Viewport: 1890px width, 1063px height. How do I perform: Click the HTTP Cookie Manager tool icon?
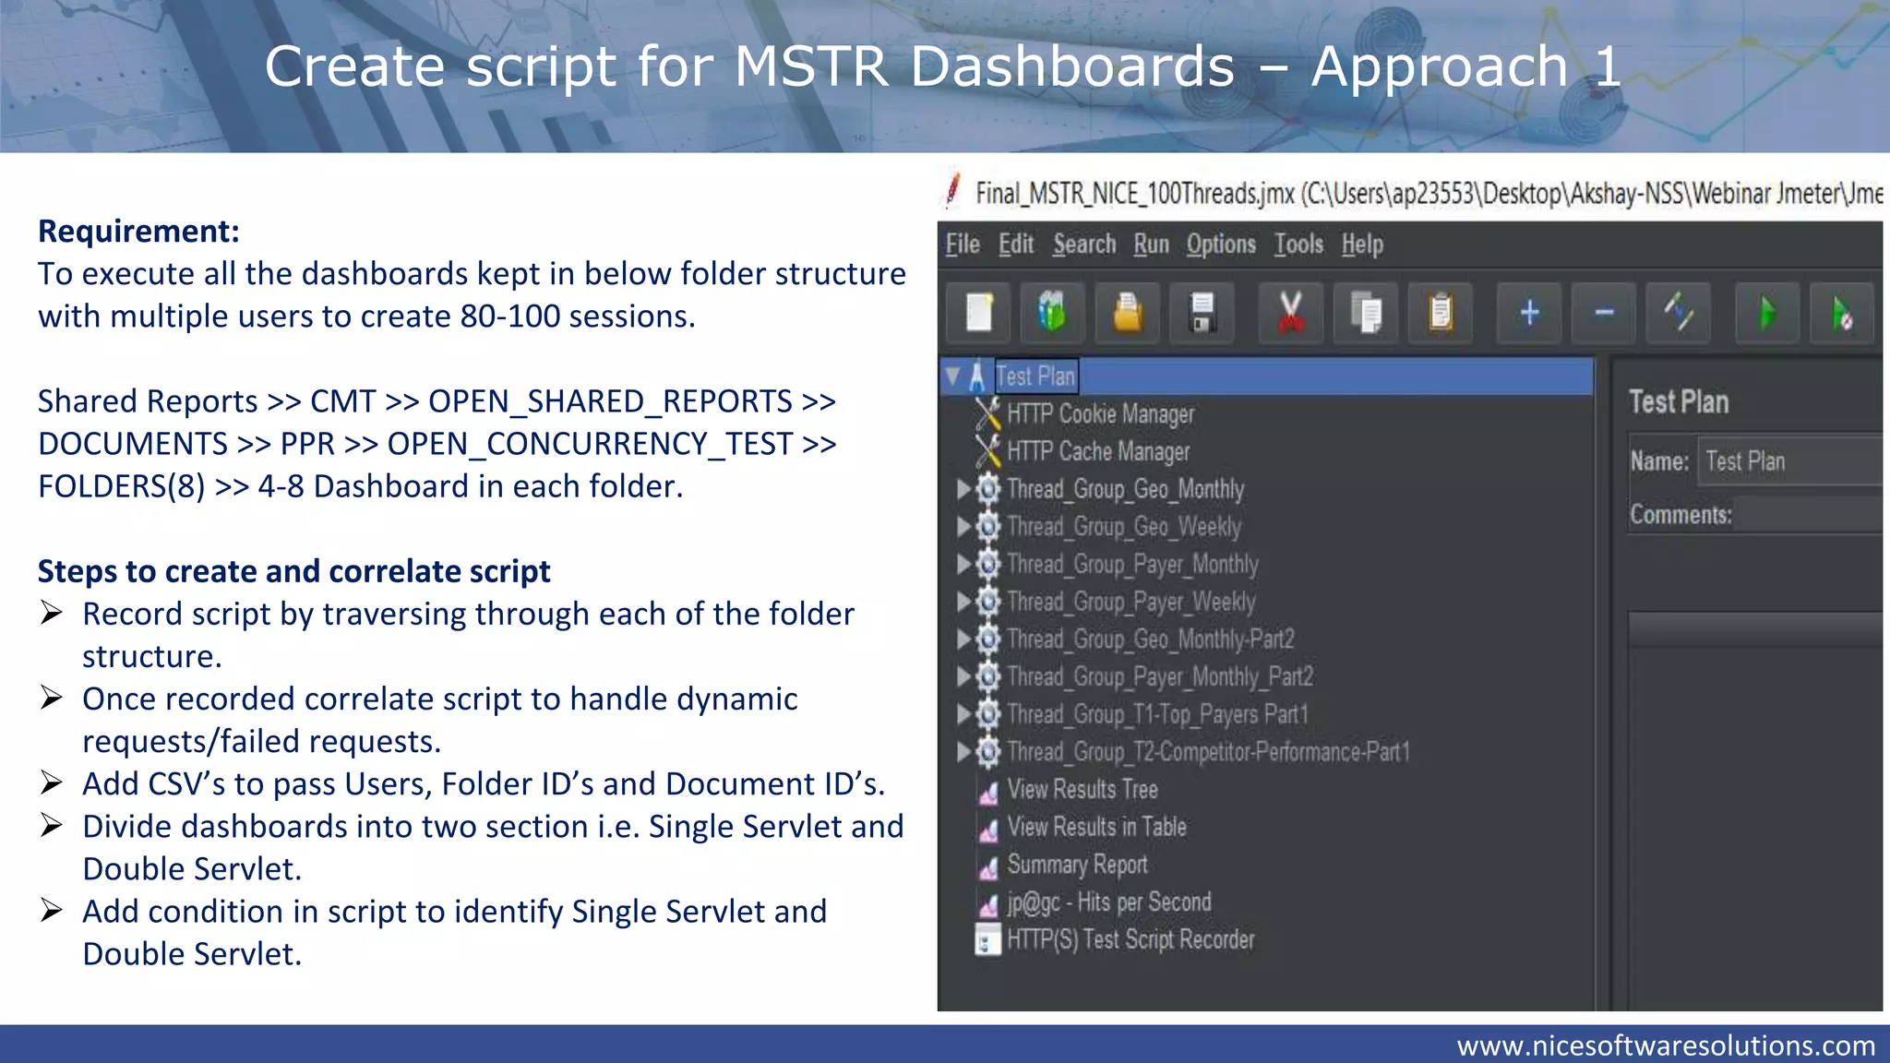coord(987,414)
